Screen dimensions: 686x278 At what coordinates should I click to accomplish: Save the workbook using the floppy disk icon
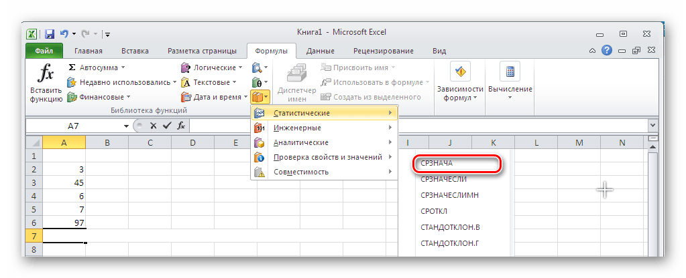point(50,33)
